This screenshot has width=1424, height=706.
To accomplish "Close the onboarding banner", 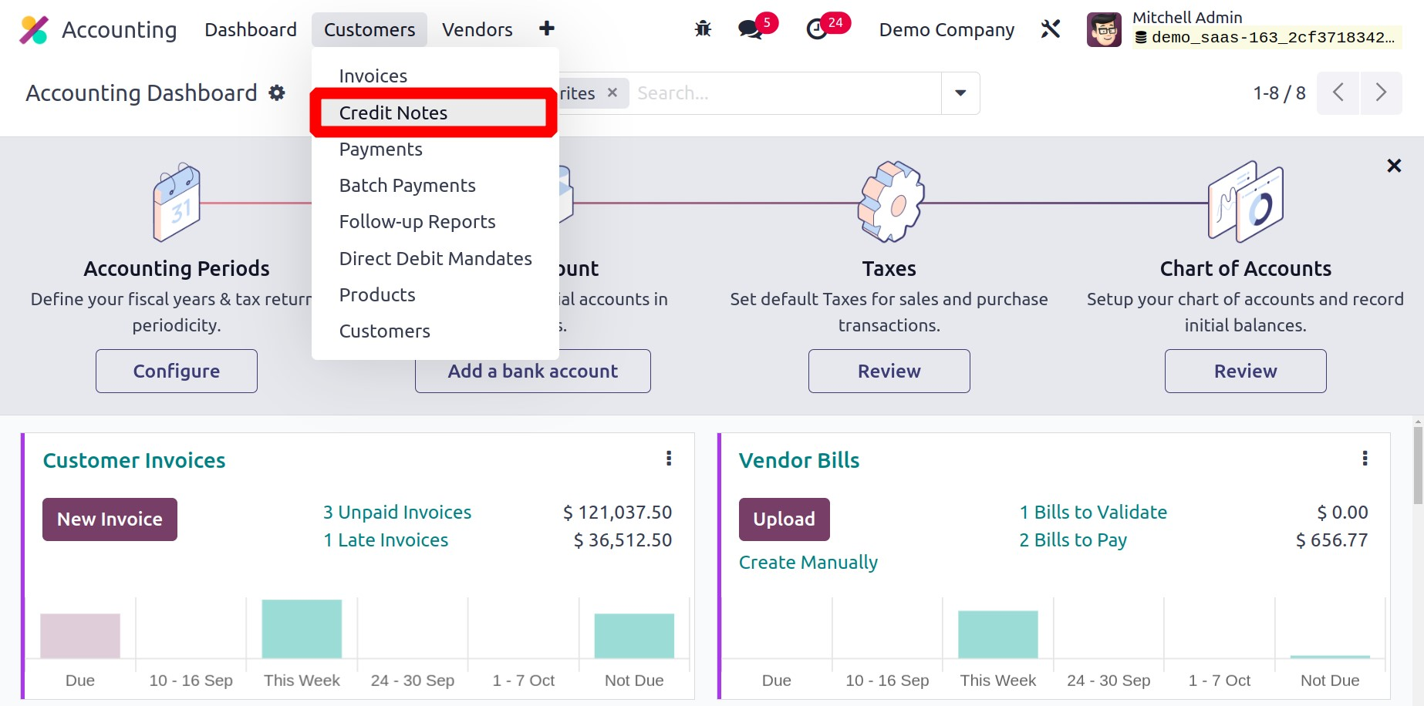I will coord(1394,166).
